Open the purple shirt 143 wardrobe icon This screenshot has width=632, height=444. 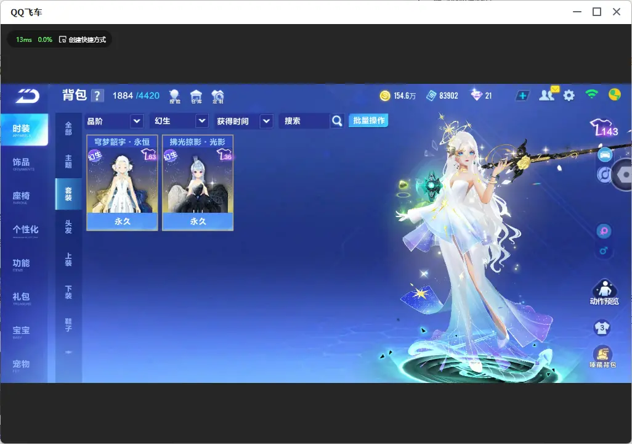pyautogui.click(x=604, y=127)
